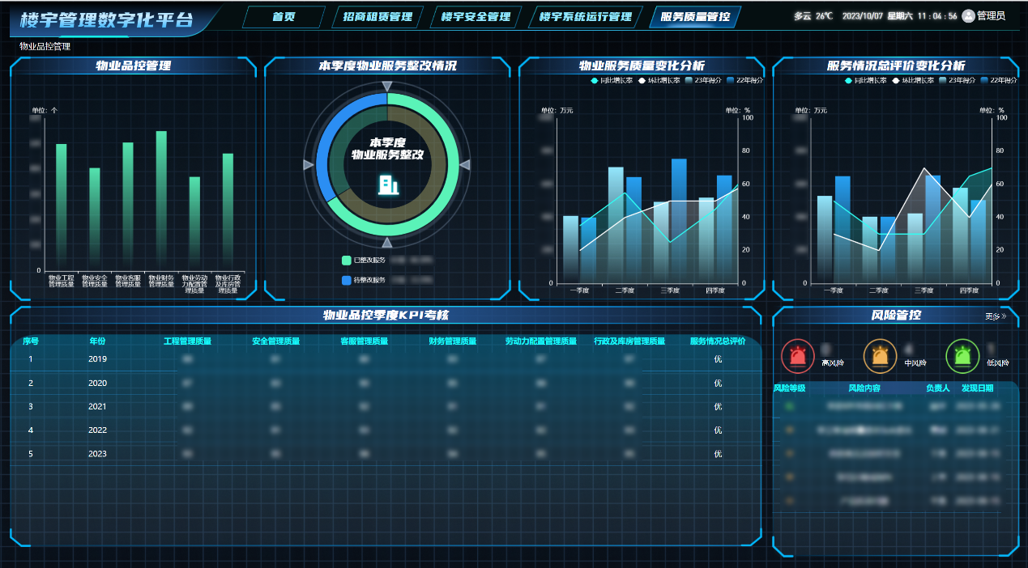Click the top triangle marker on the donut ring
1028x568 pixels.
point(387,87)
